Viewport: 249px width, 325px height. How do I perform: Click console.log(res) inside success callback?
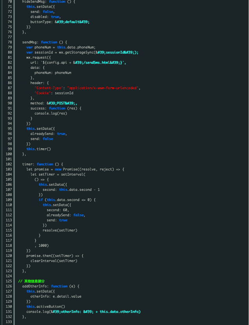pos(51,113)
